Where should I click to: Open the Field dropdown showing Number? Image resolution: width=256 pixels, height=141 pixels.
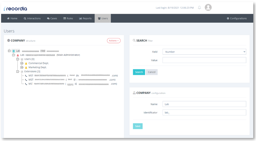(x=204, y=52)
